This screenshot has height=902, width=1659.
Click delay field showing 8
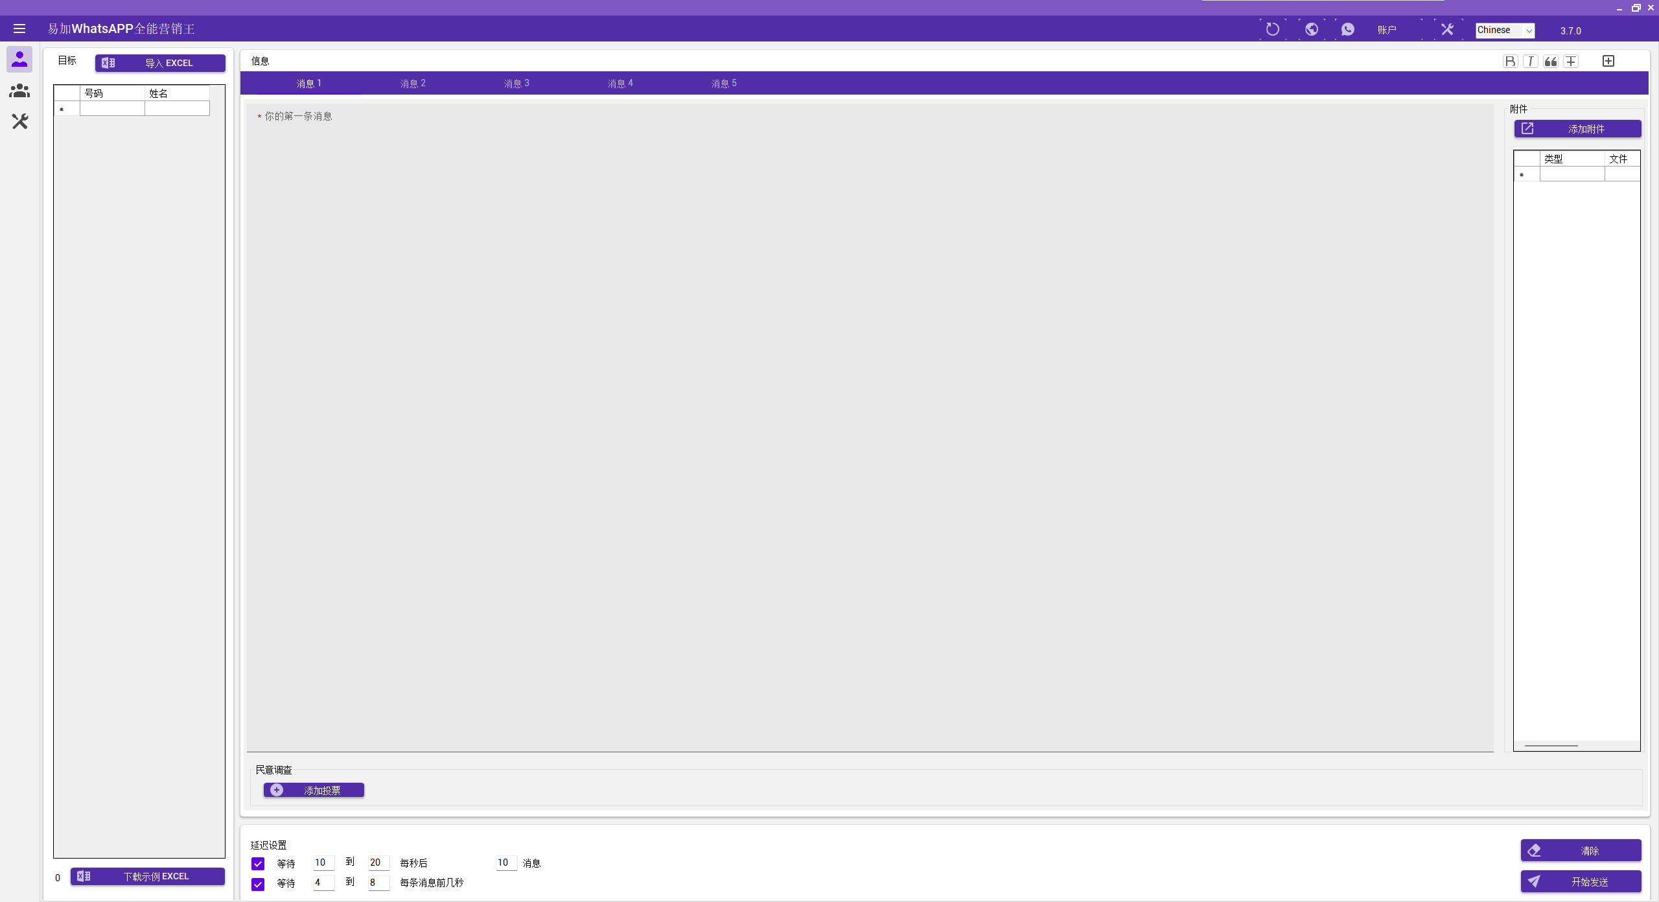coord(378,883)
